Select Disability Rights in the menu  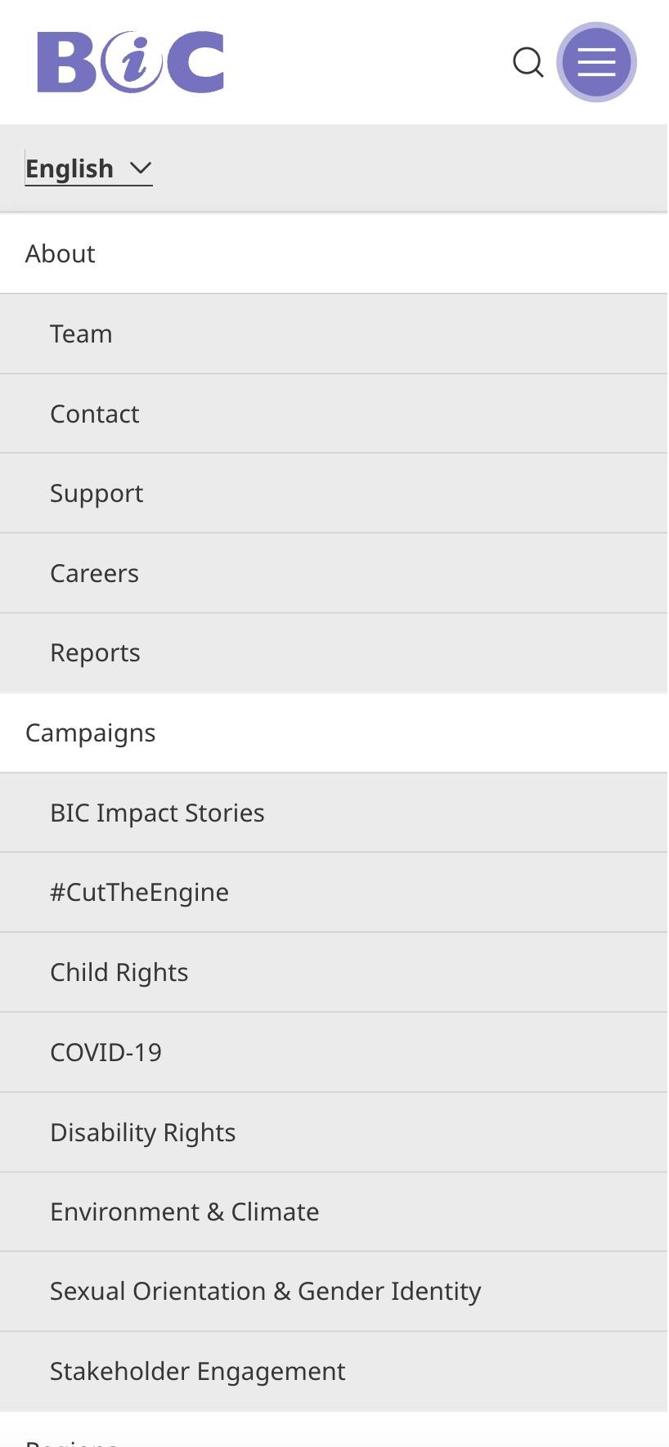[x=143, y=1133]
